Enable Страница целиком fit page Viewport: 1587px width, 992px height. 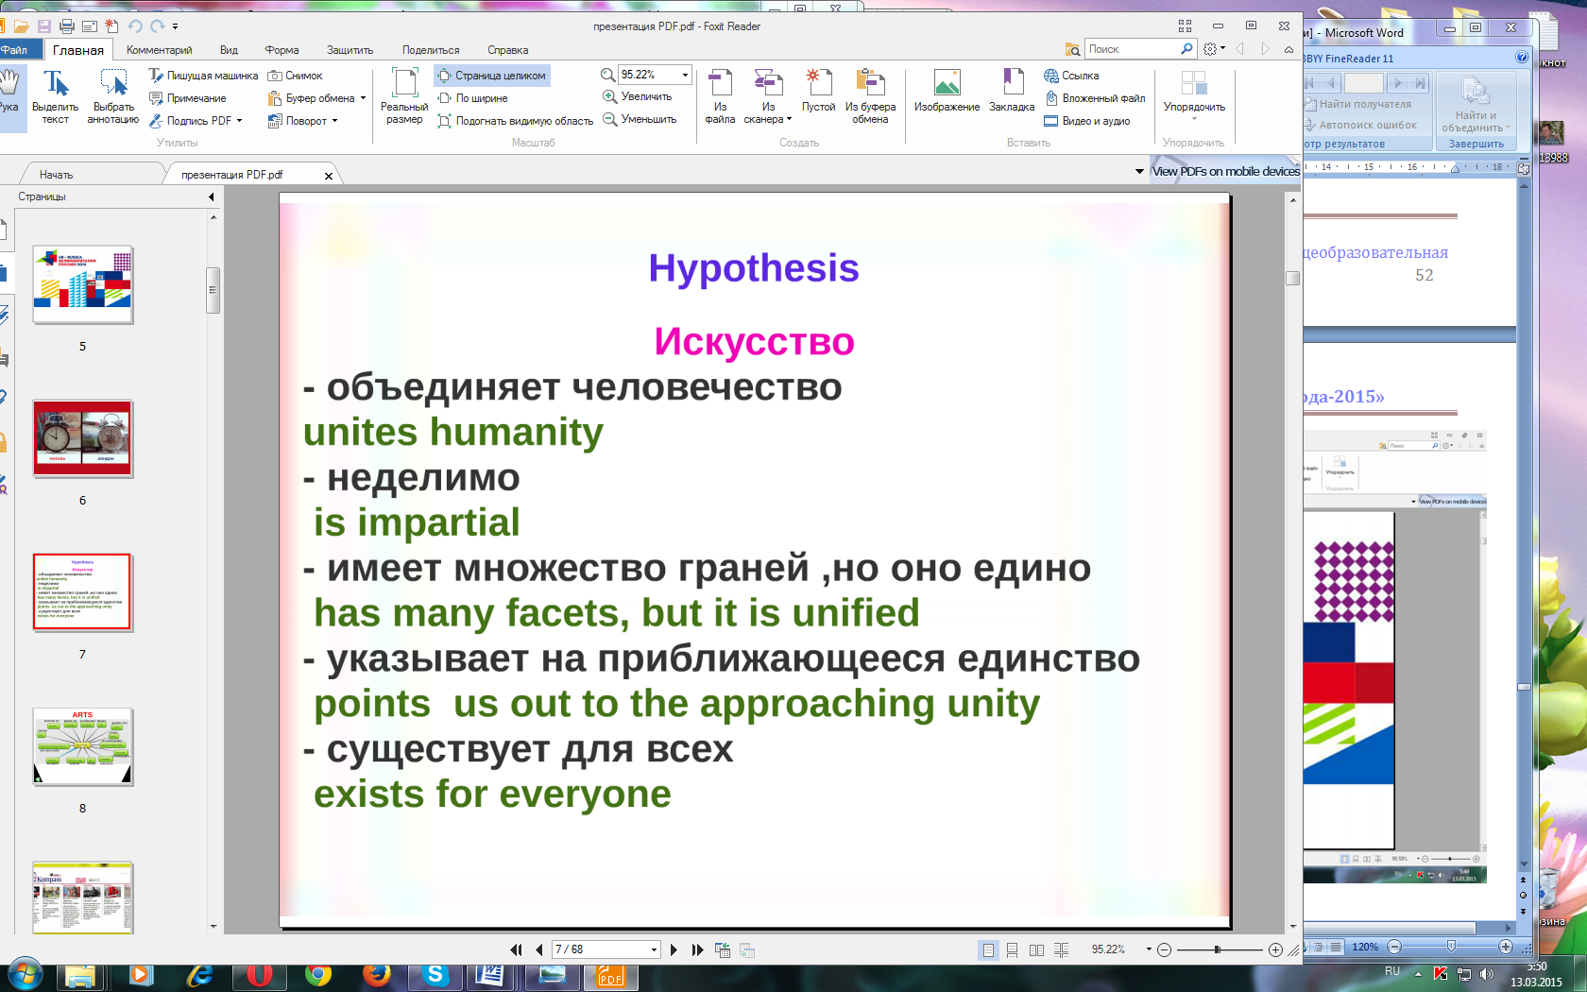click(491, 76)
